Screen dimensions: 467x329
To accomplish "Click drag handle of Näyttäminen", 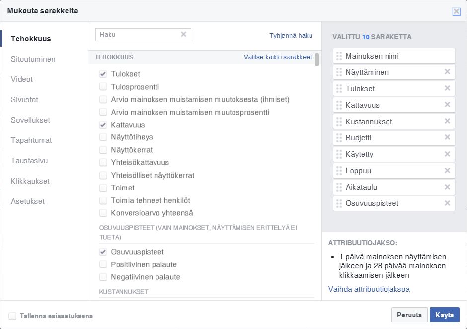I will point(339,72).
